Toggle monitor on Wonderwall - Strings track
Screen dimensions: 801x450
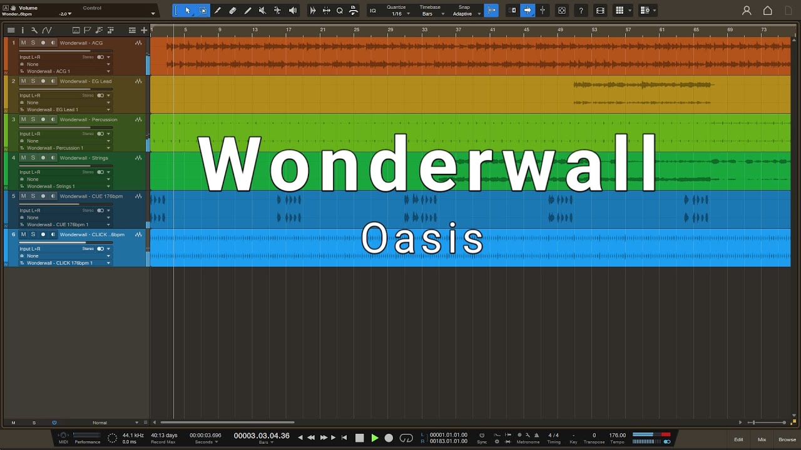point(53,157)
